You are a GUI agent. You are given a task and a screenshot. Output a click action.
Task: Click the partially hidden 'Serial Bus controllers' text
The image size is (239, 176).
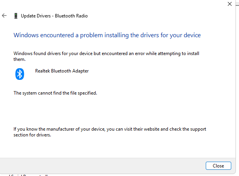29,175
